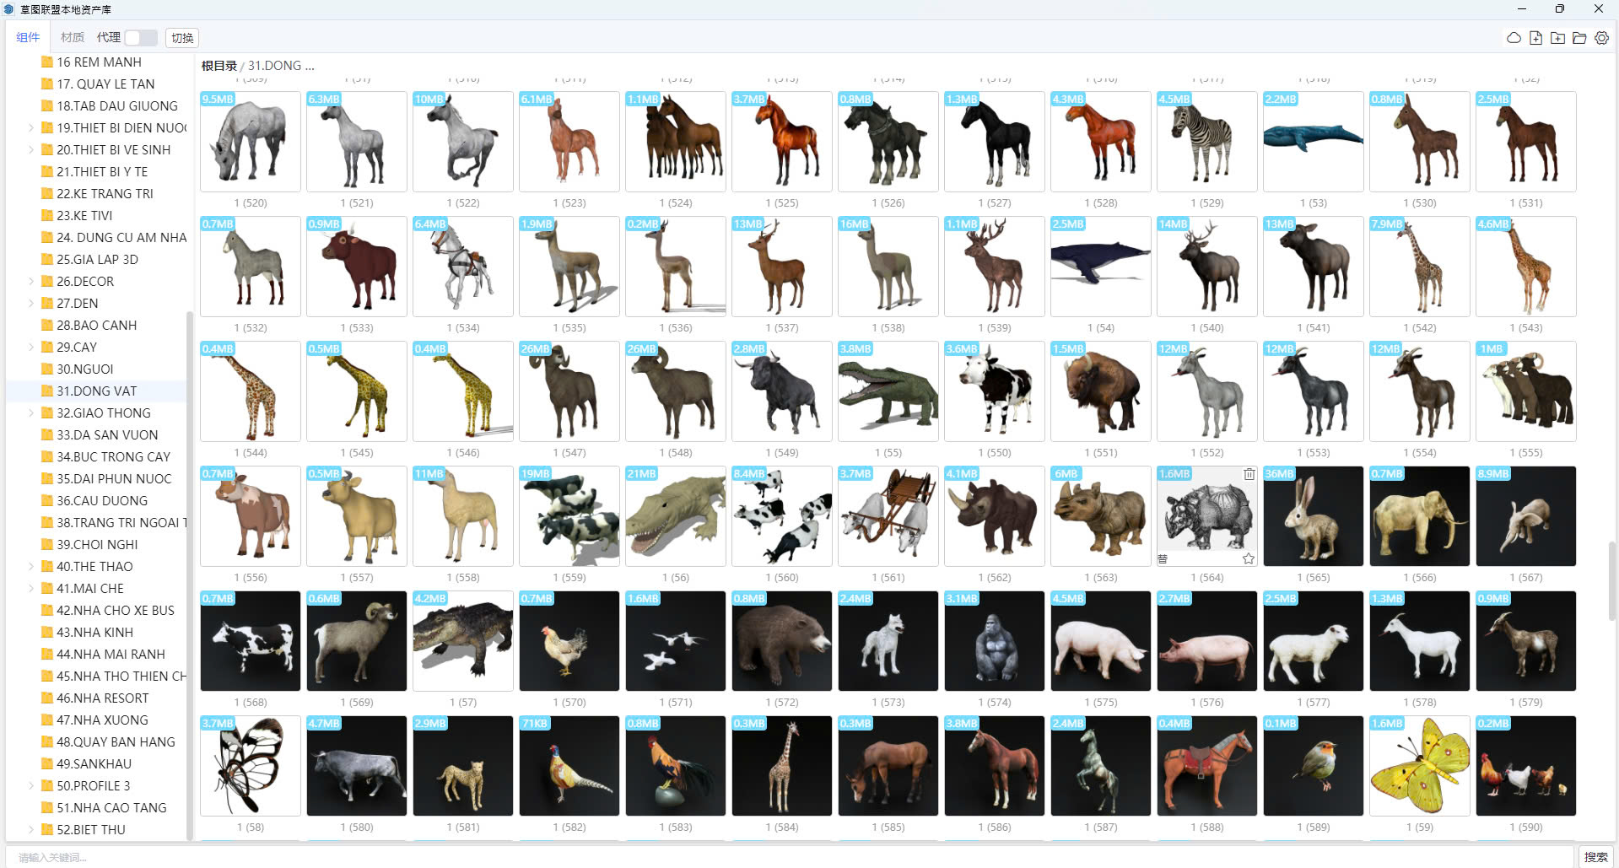1619x868 pixels.
Task: Open the cloud library icon
Action: point(1514,38)
